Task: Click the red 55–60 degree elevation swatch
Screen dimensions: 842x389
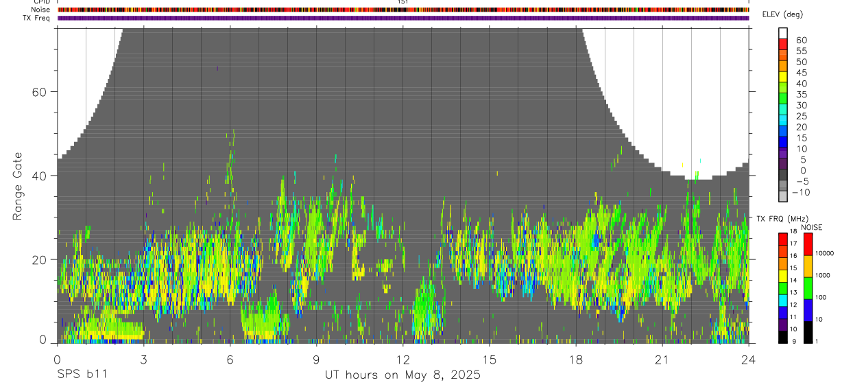Action: (x=783, y=43)
